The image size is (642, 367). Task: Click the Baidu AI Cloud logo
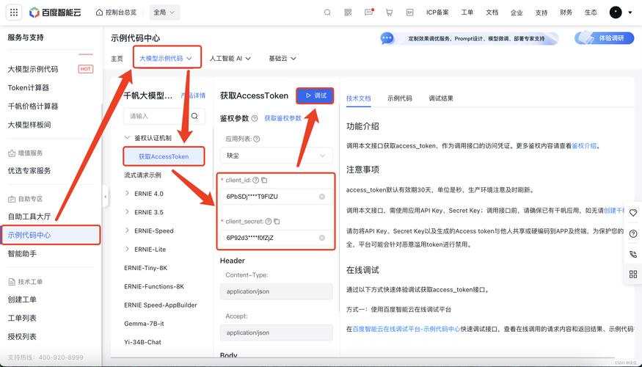point(55,12)
